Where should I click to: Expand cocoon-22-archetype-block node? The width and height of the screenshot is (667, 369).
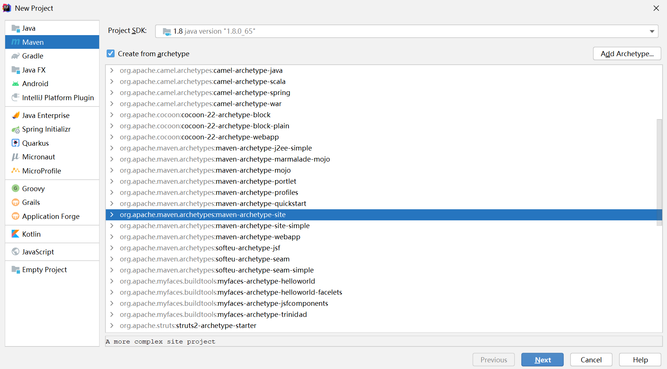[x=112, y=115]
